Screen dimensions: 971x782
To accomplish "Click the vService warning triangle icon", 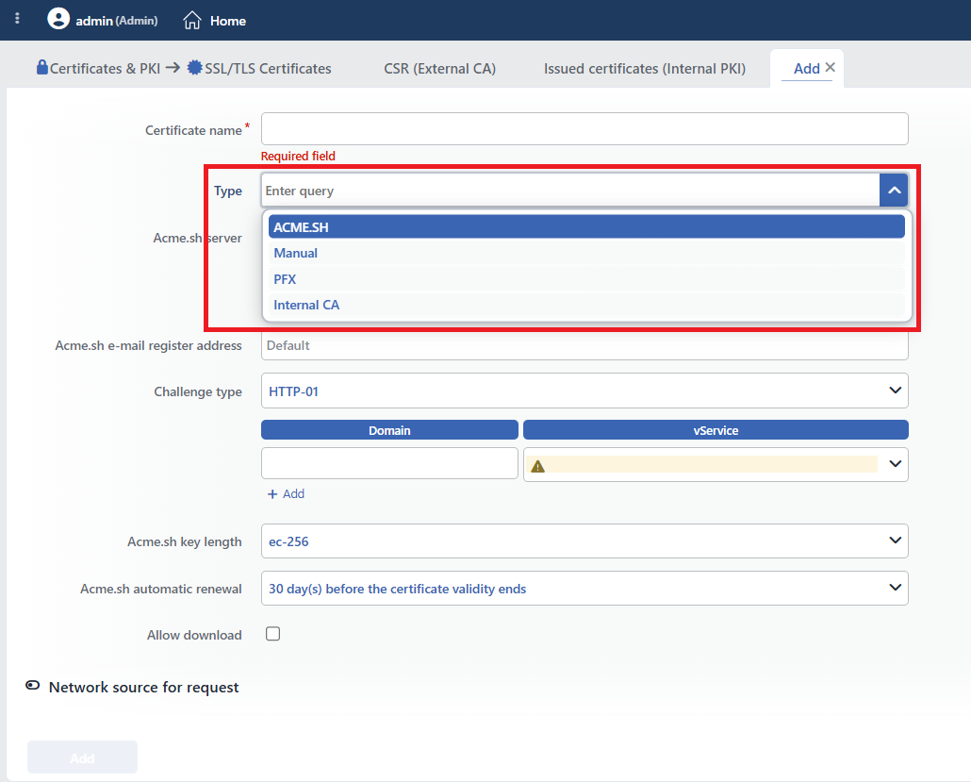I will click(x=537, y=466).
